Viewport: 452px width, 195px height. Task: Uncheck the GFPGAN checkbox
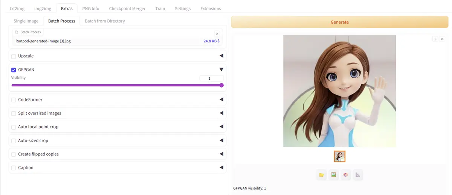(x=14, y=70)
